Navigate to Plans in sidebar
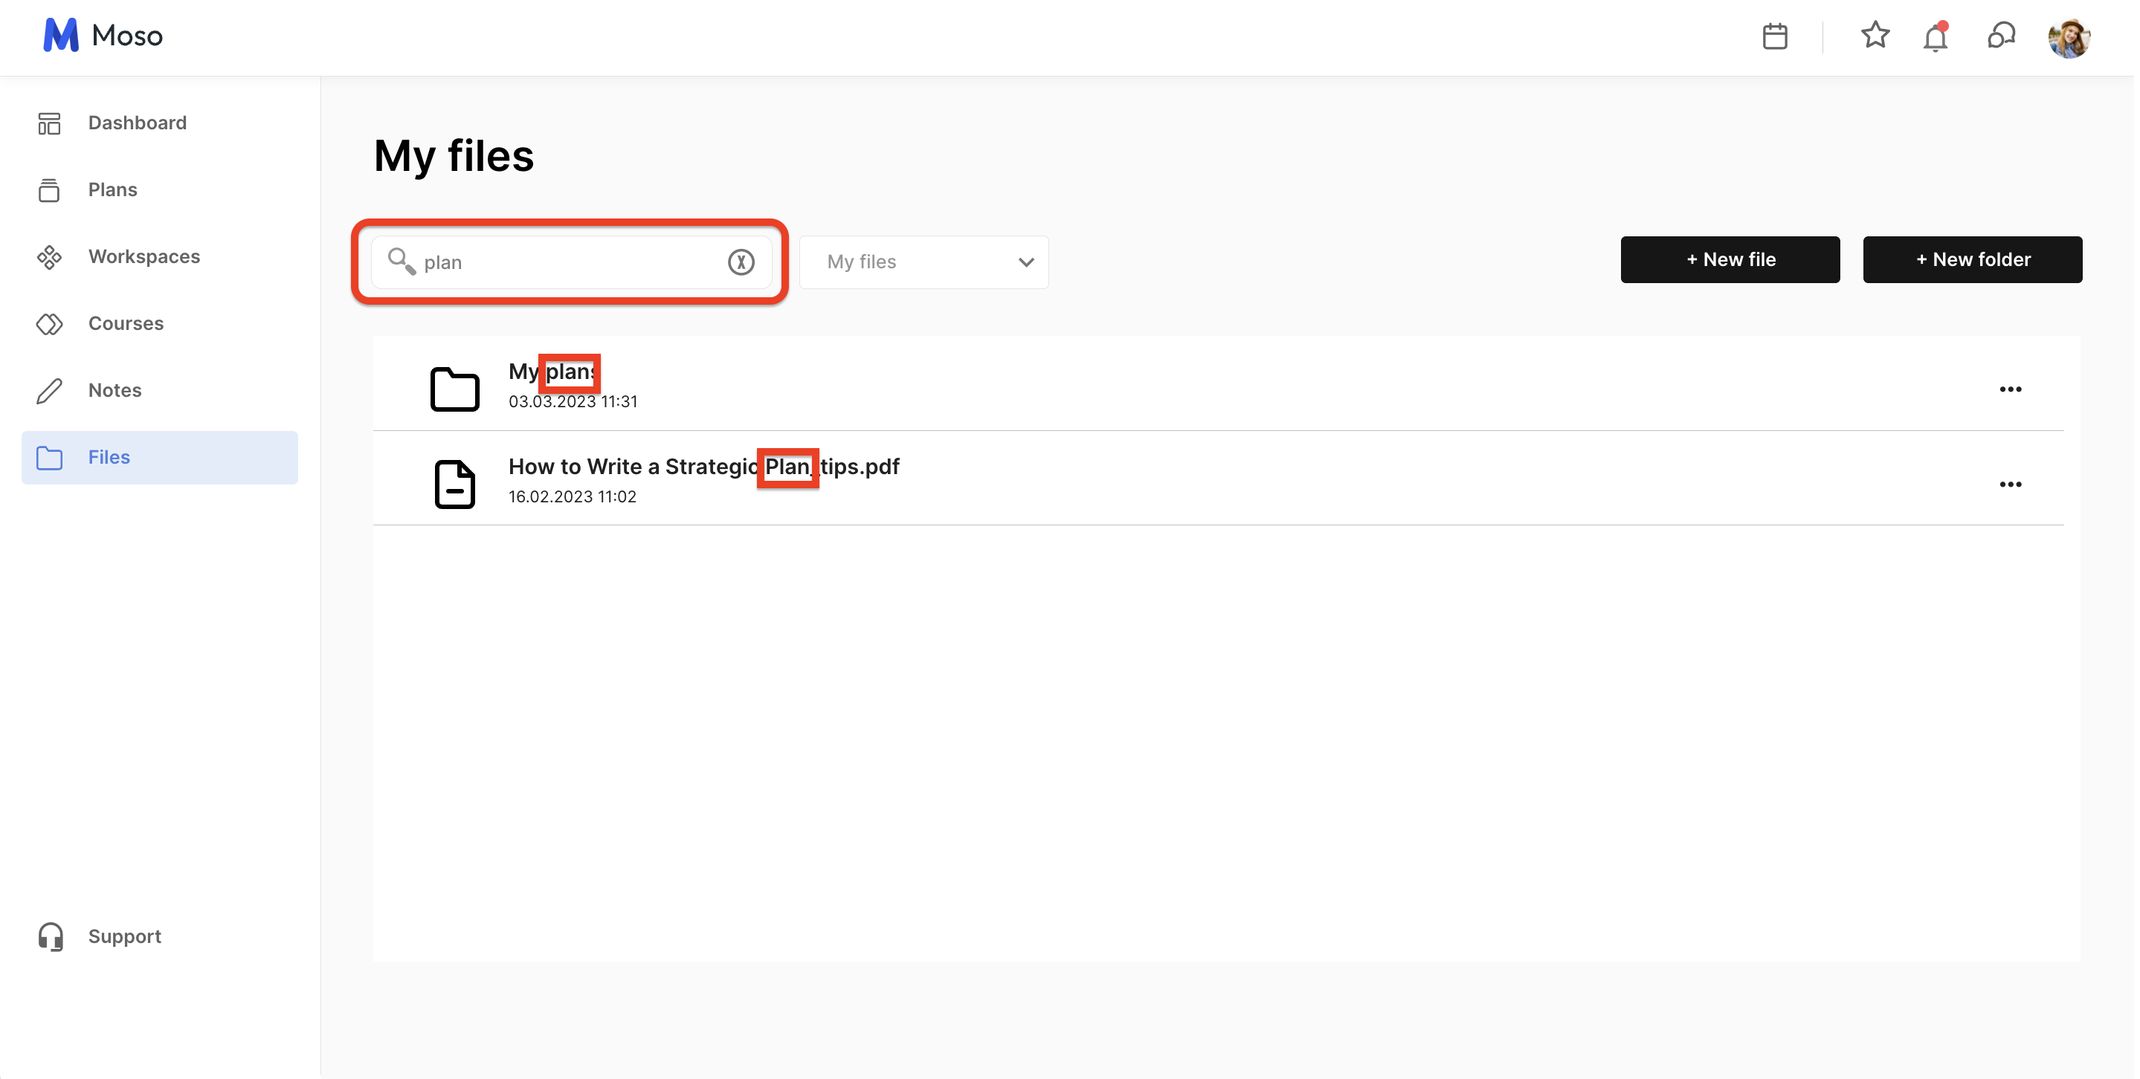This screenshot has height=1079, width=2140. tap(112, 190)
